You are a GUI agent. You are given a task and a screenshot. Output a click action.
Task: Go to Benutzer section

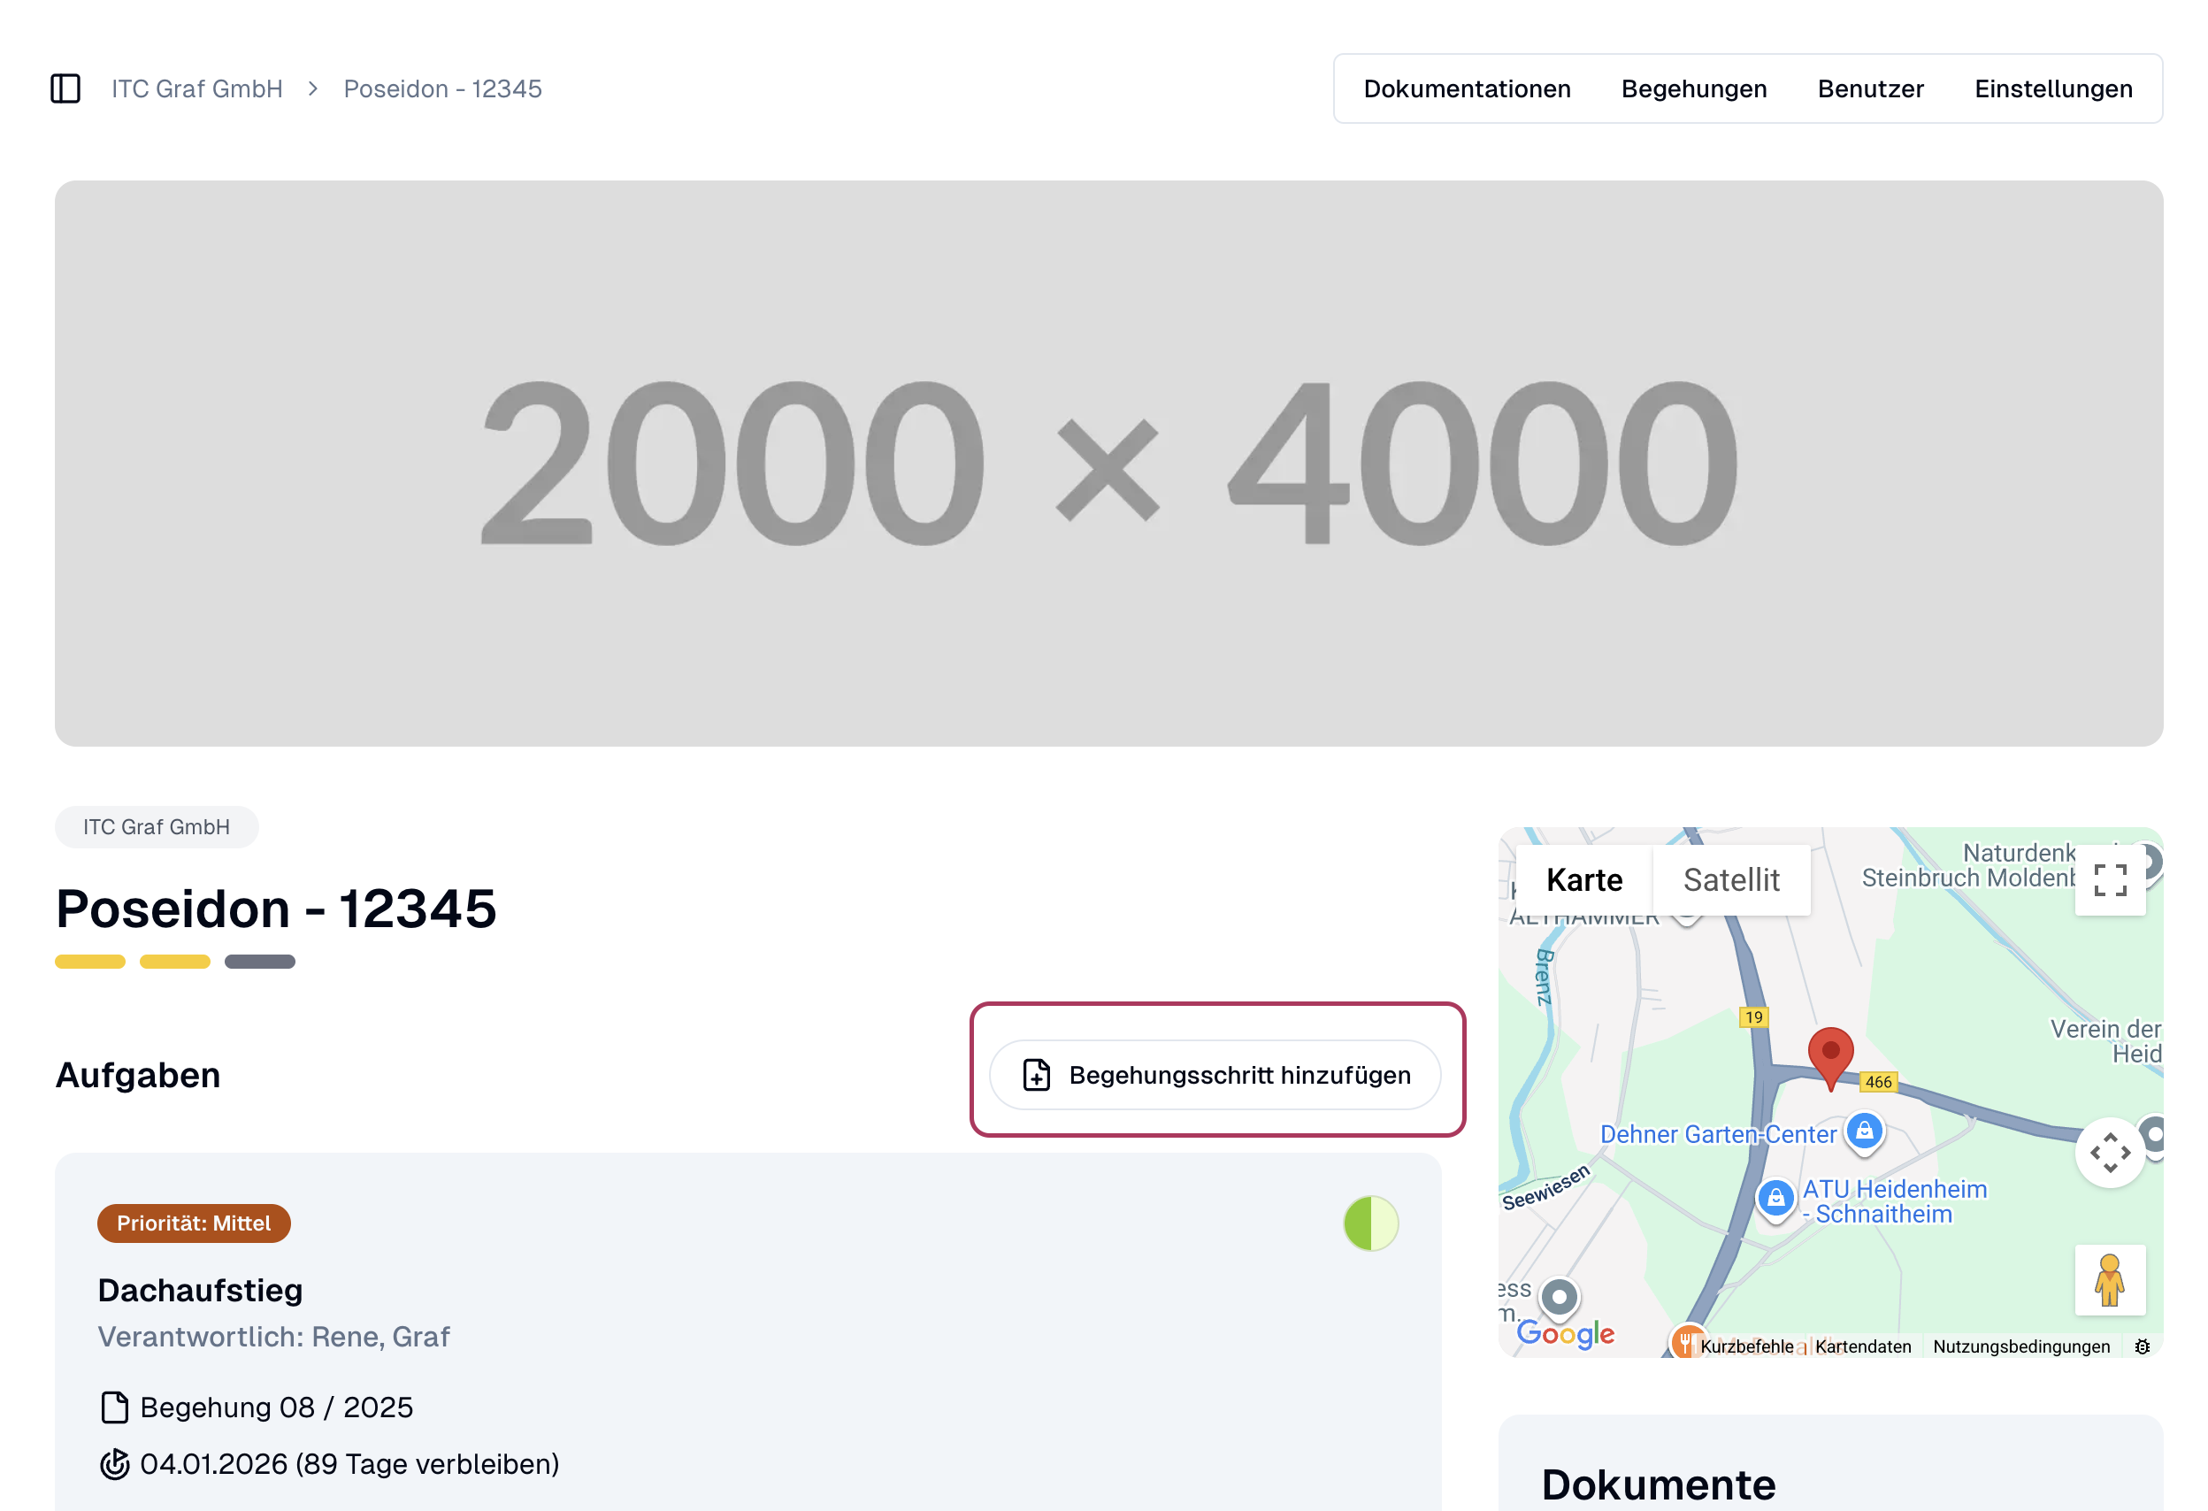pyautogui.click(x=1870, y=88)
